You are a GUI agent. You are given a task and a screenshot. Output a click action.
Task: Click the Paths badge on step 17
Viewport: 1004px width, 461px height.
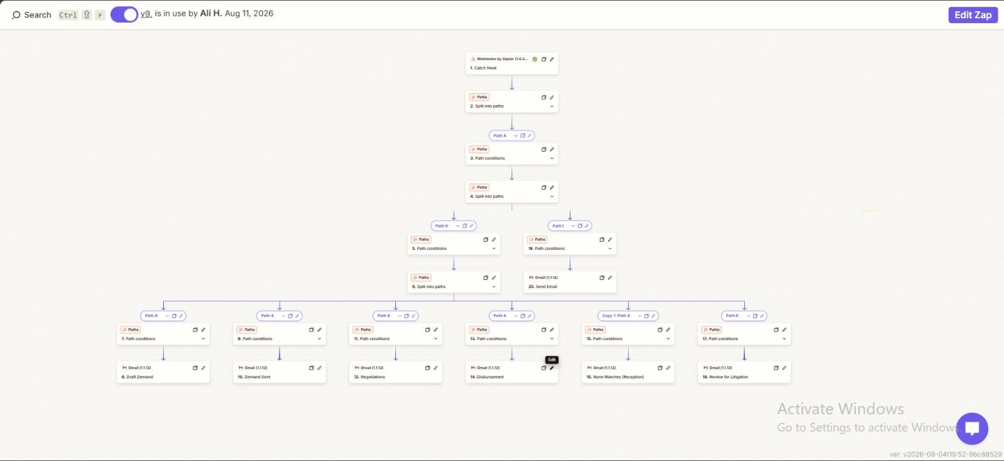712,329
